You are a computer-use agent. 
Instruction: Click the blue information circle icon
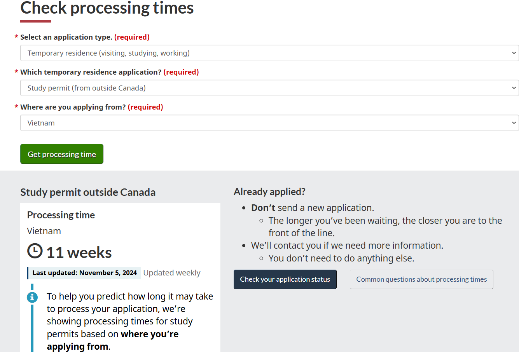pos(32,298)
